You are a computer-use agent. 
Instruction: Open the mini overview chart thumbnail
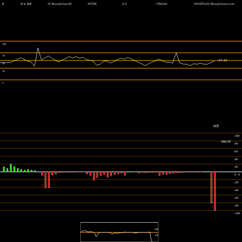(x=120, y=232)
